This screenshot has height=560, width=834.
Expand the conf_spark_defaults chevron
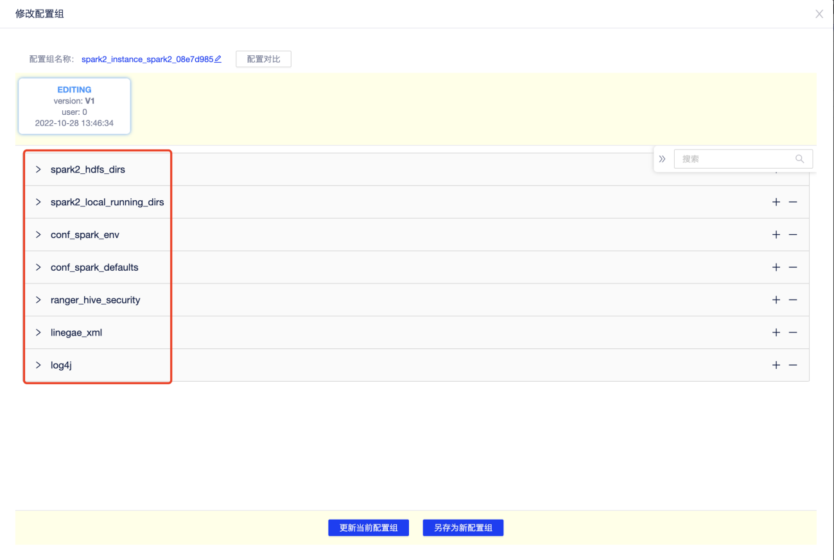[x=38, y=267]
